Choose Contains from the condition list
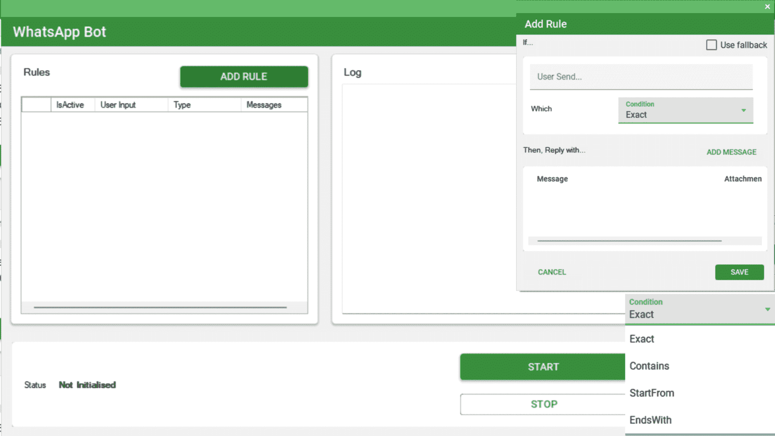The height and width of the screenshot is (436, 775). [649, 366]
